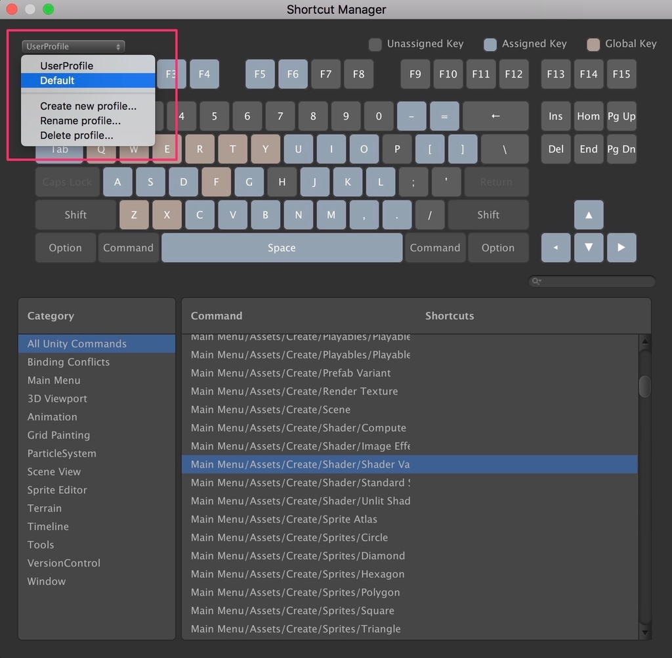Click the up arrow key on virtual keyboard
Viewport: 672px width, 658px height.
tap(589, 215)
